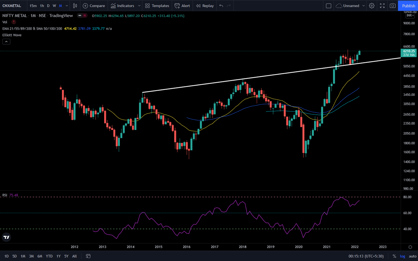Image resolution: width=418 pixels, height=261 pixels.
Task: Click the 4714.42 EMA value
Action: pos(70,28)
